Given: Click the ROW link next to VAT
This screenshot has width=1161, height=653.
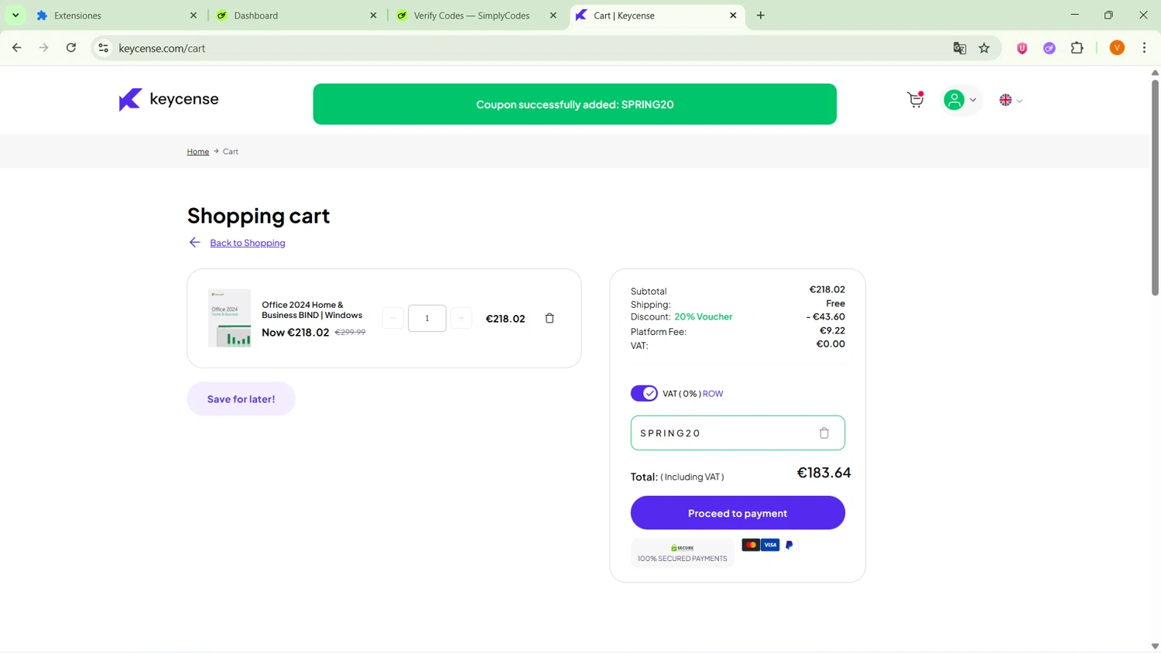Looking at the screenshot, I should pos(713,394).
